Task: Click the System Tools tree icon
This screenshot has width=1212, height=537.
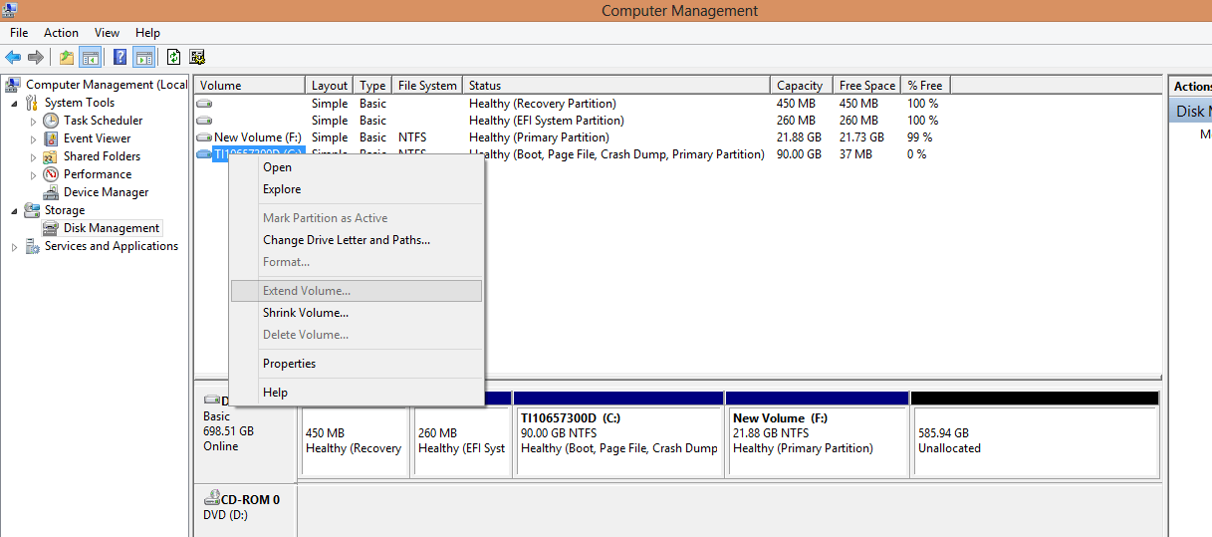Action: 33,103
